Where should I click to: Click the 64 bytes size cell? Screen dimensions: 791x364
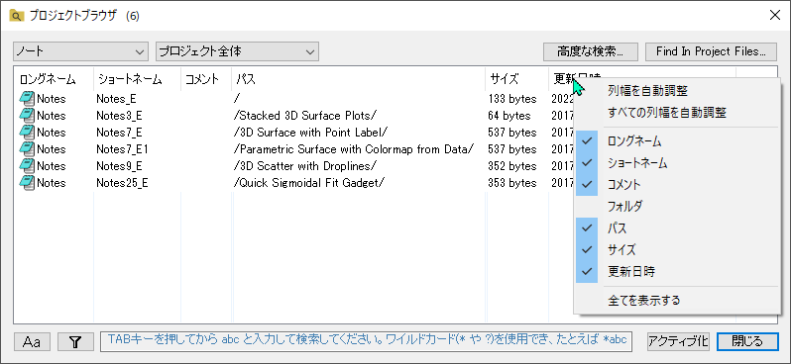[509, 116]
